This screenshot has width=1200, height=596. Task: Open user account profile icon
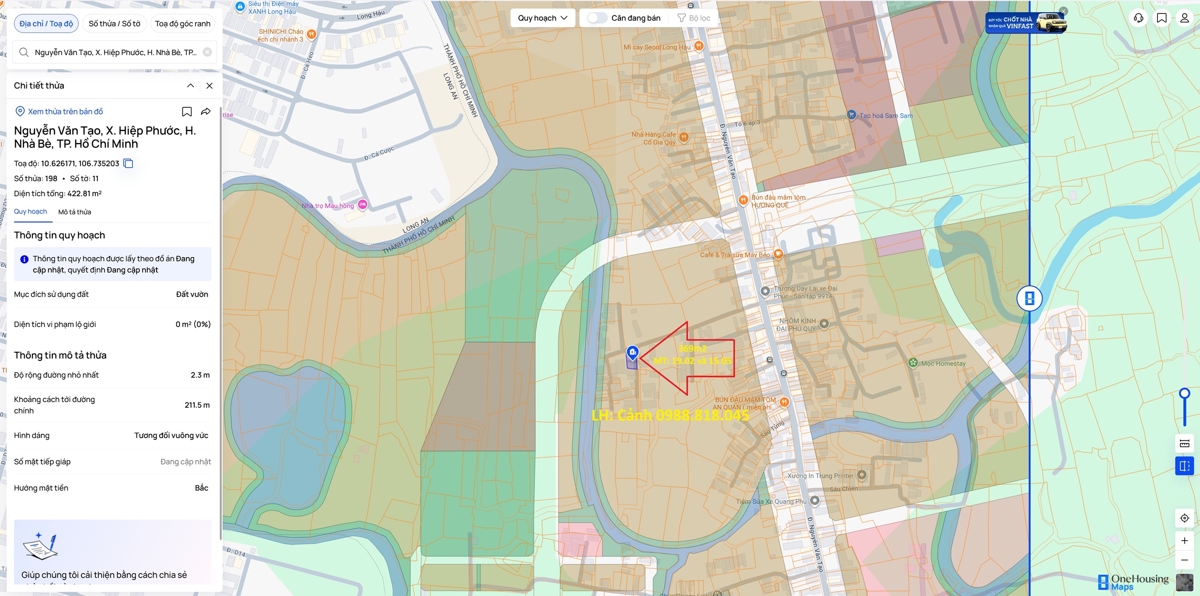click(1184, 18)
